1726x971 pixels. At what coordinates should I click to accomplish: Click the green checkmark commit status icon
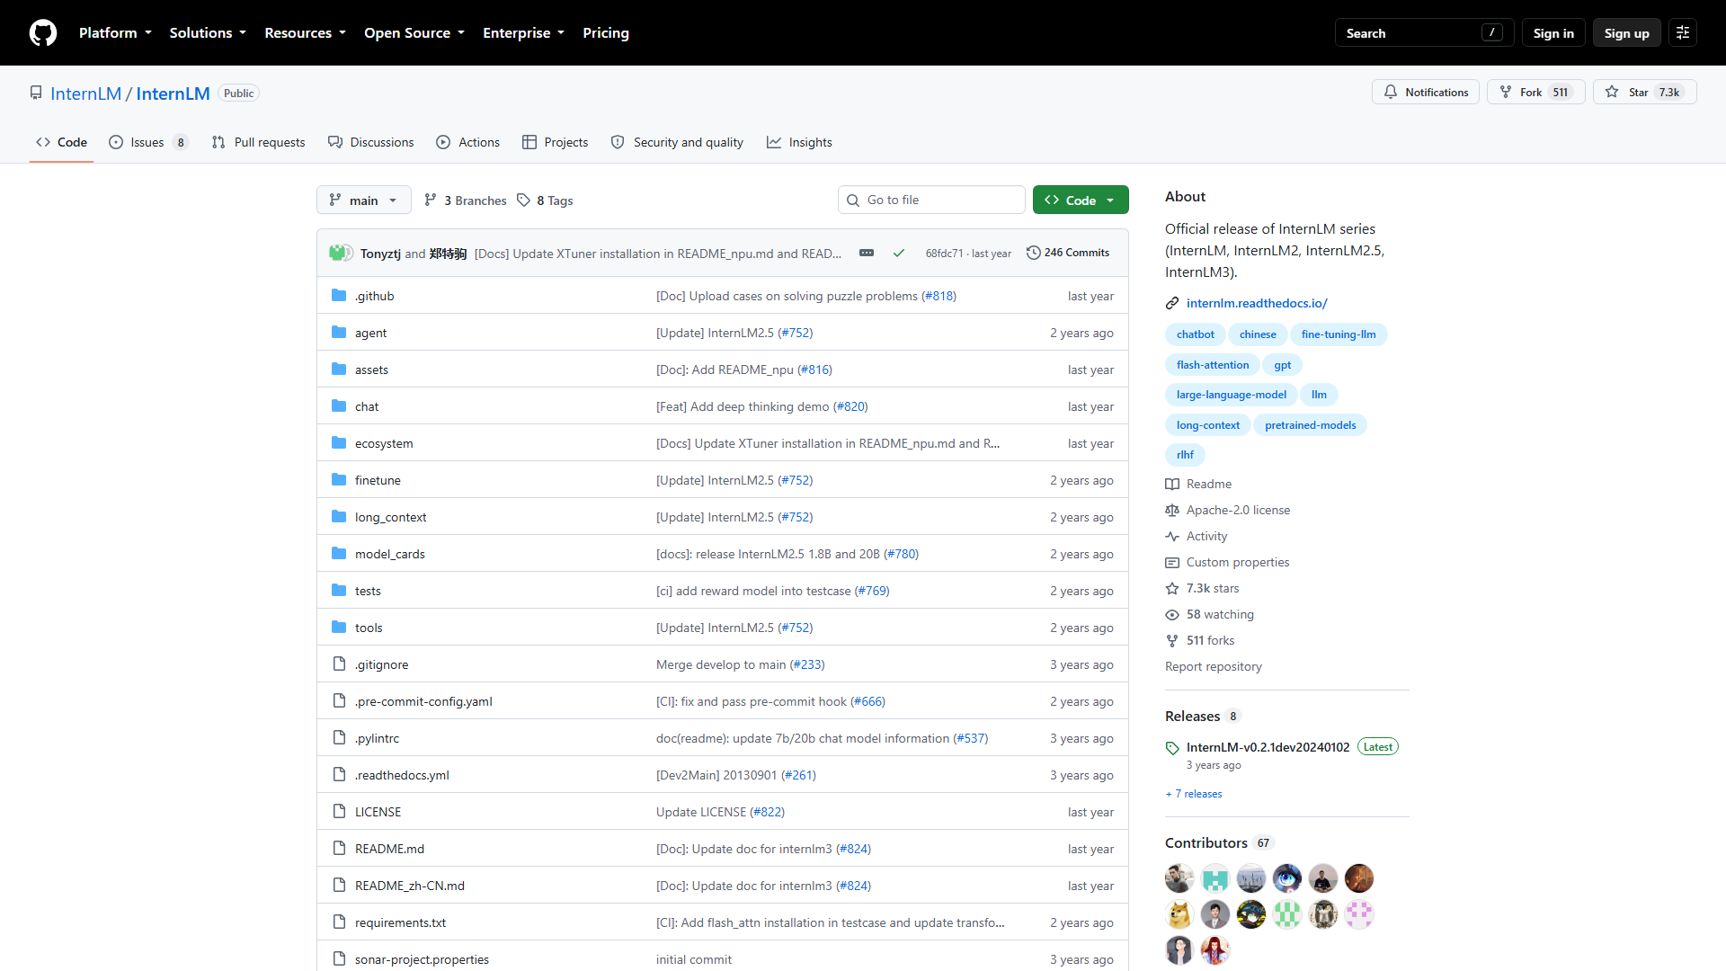tap(898, 254)
